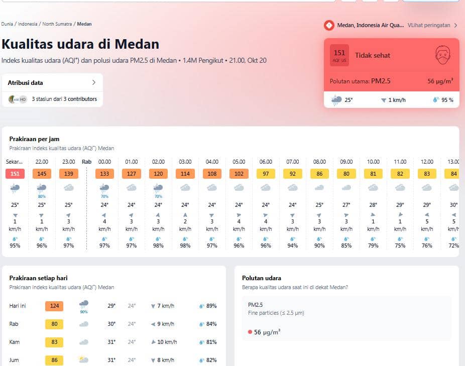Viewport: 465px width, 366px height.
Task: Open the North Sumatra breadcrumb link
Action: 57,24
